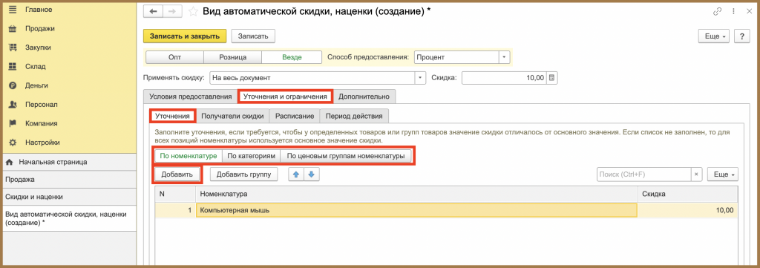Click the Скидка column header
760x268 pixels.
(688, 194)
